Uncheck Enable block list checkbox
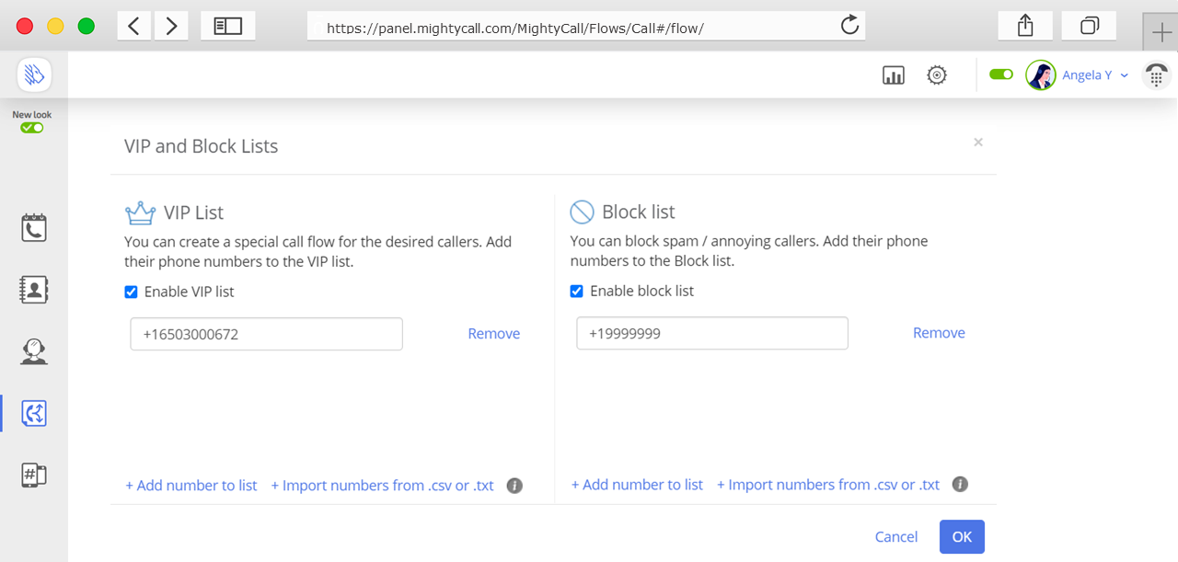Viewport: 1178px width, 562px height. click(x=577, y=291)
